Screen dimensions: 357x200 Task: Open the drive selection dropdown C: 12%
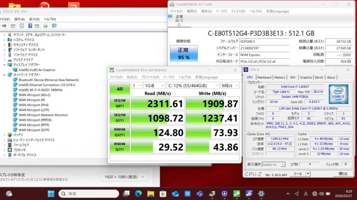[192, 86]
